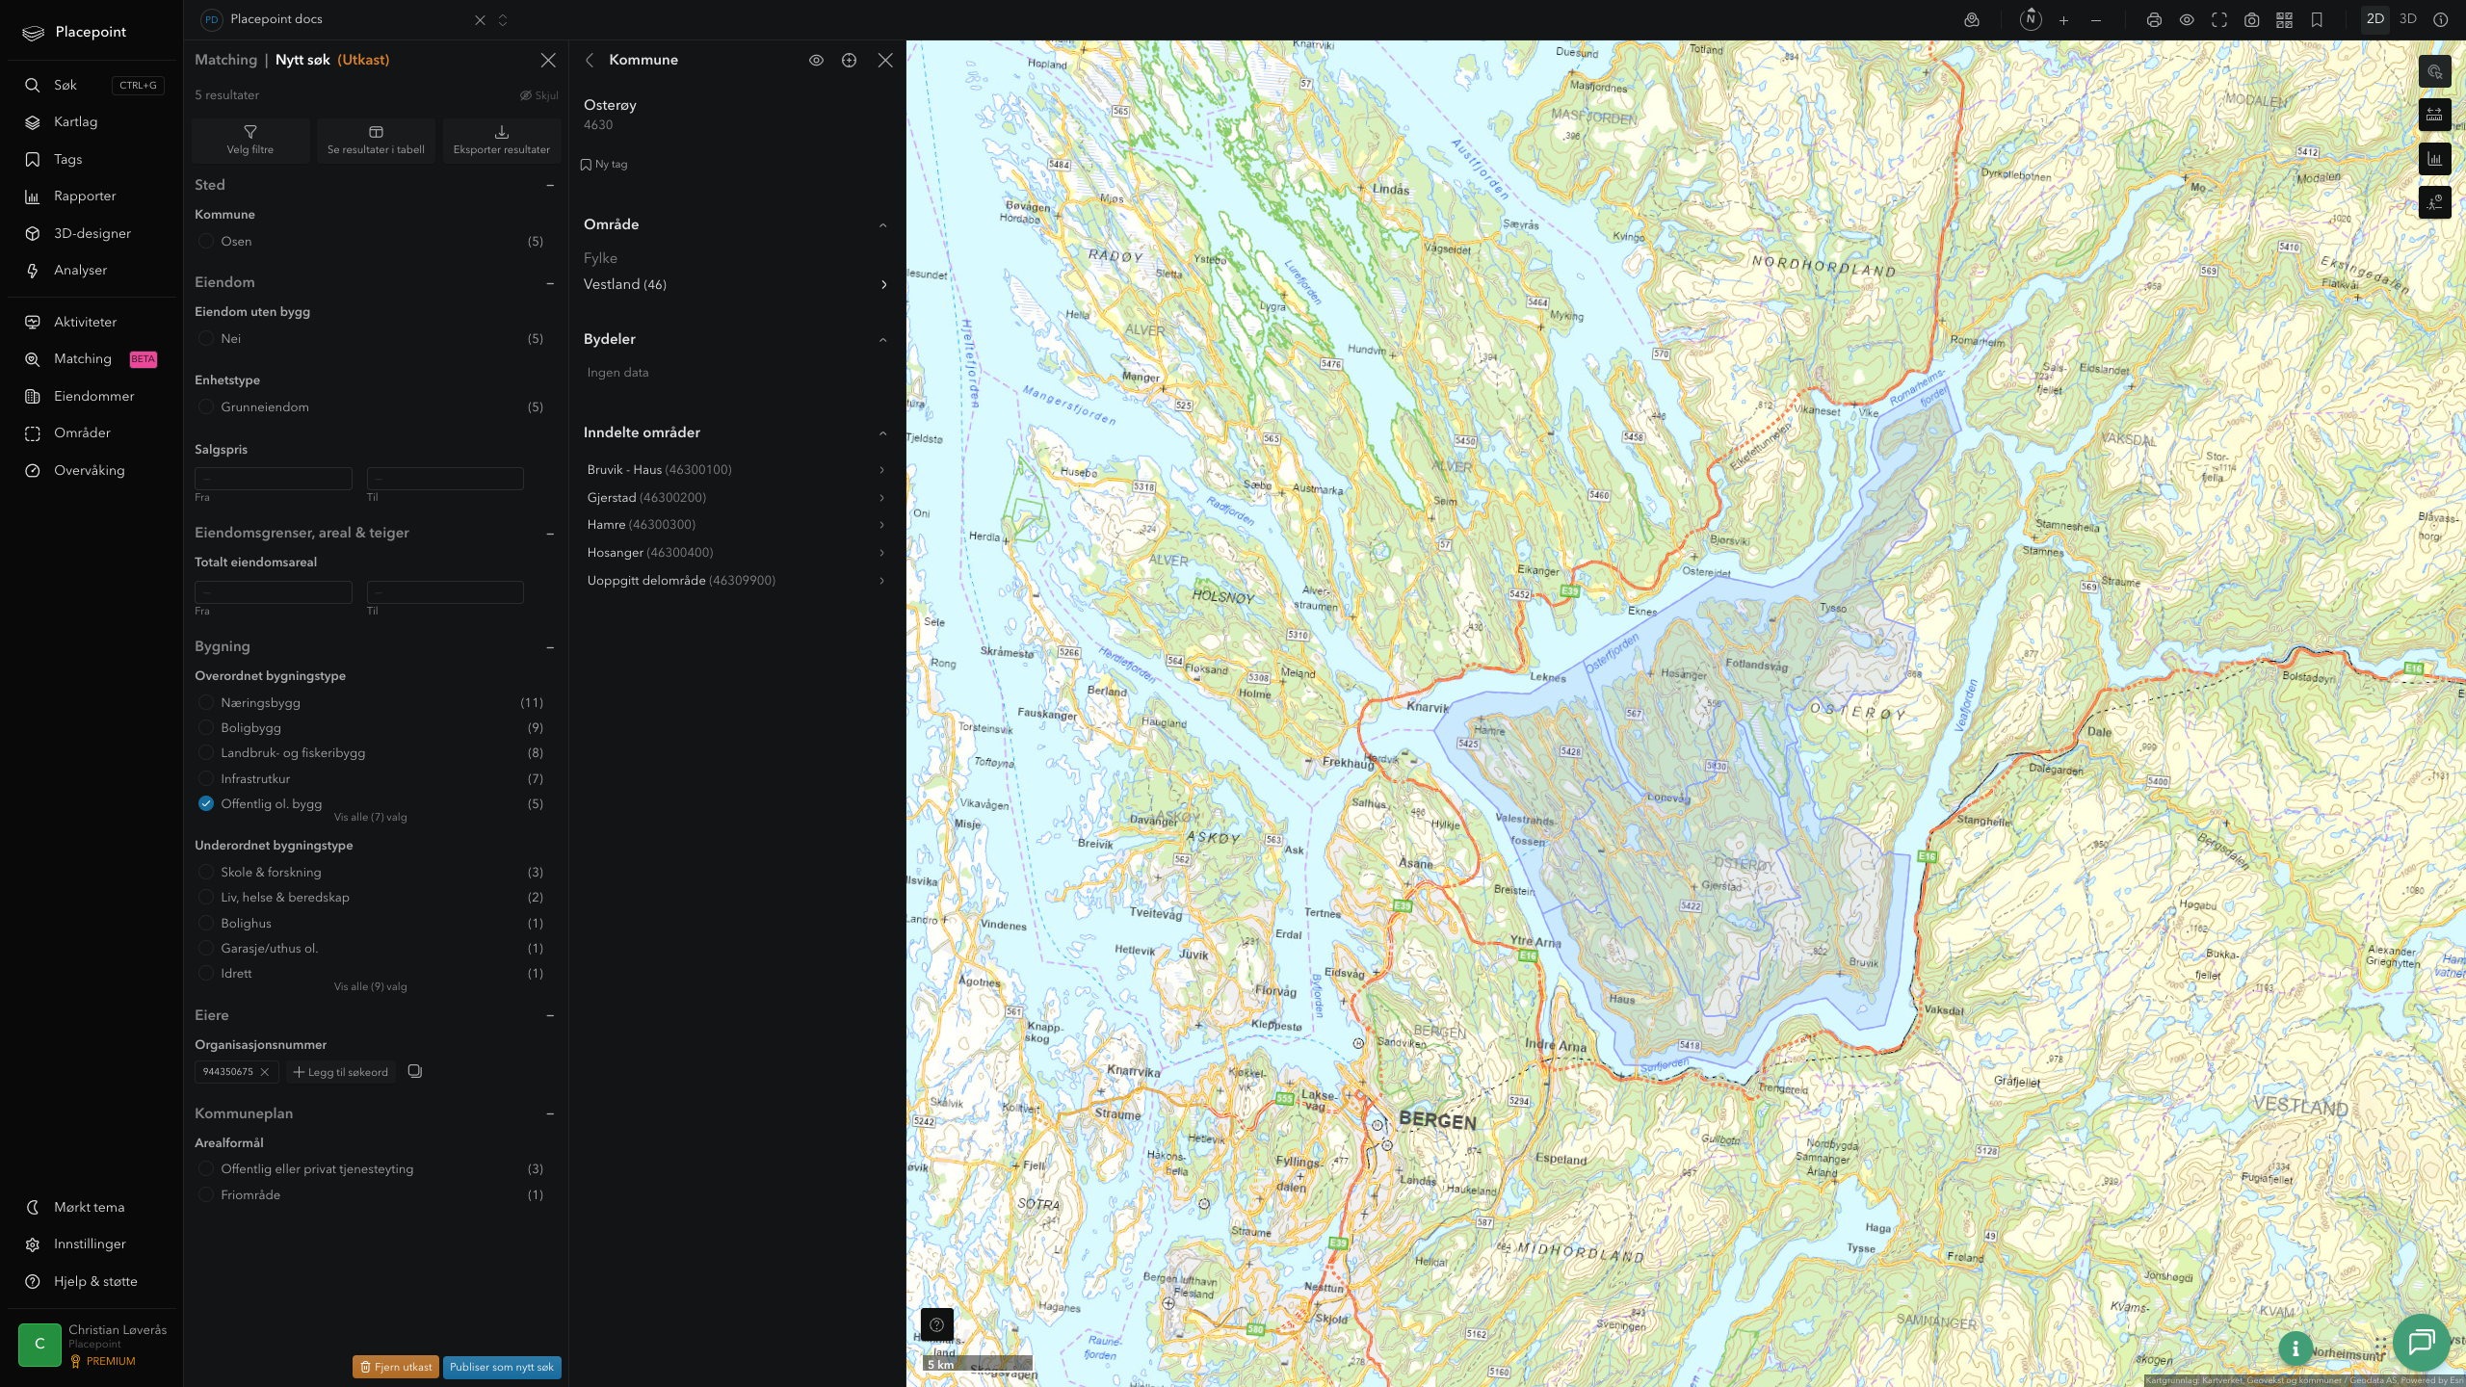The width and height of the screenshot is (2466, 1387).
Task: Toggle map visibility eye in the top toolbar
Action: coord(2187,19)
